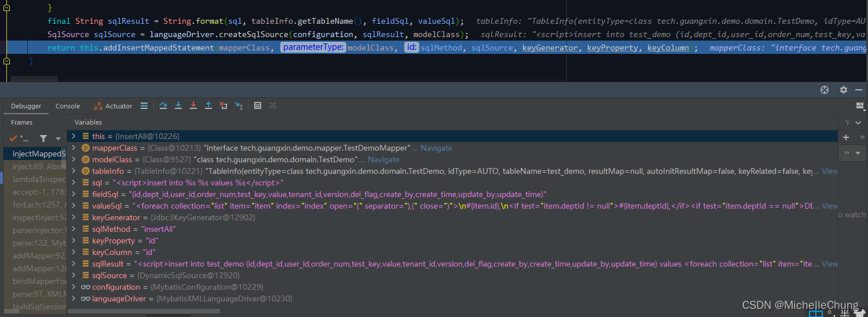
Task: Click View link on valueSql row
Action: point(830,206)
